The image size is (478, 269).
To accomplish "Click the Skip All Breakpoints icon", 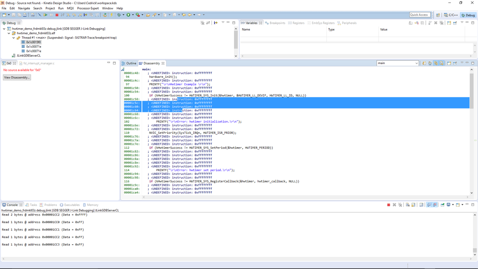I will pos(39,15).
